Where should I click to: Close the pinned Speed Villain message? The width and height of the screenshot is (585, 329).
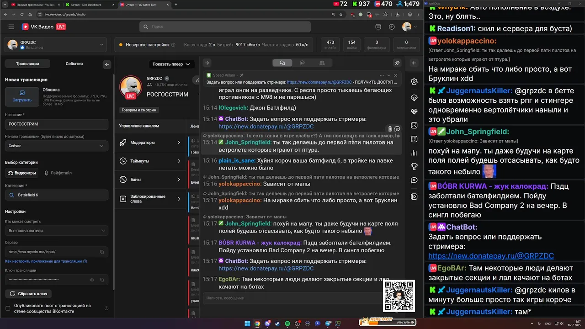pos(396,75)
